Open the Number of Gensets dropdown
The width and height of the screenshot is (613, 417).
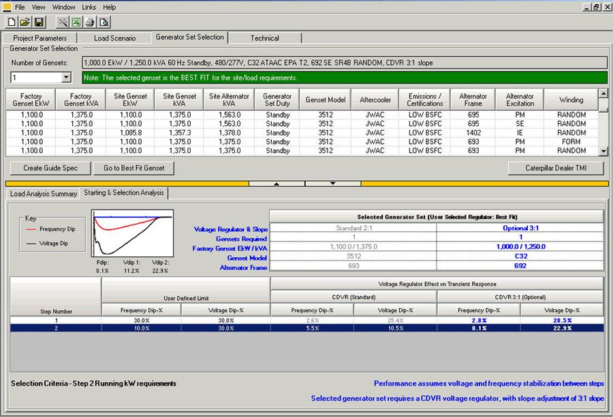point(66,78)
